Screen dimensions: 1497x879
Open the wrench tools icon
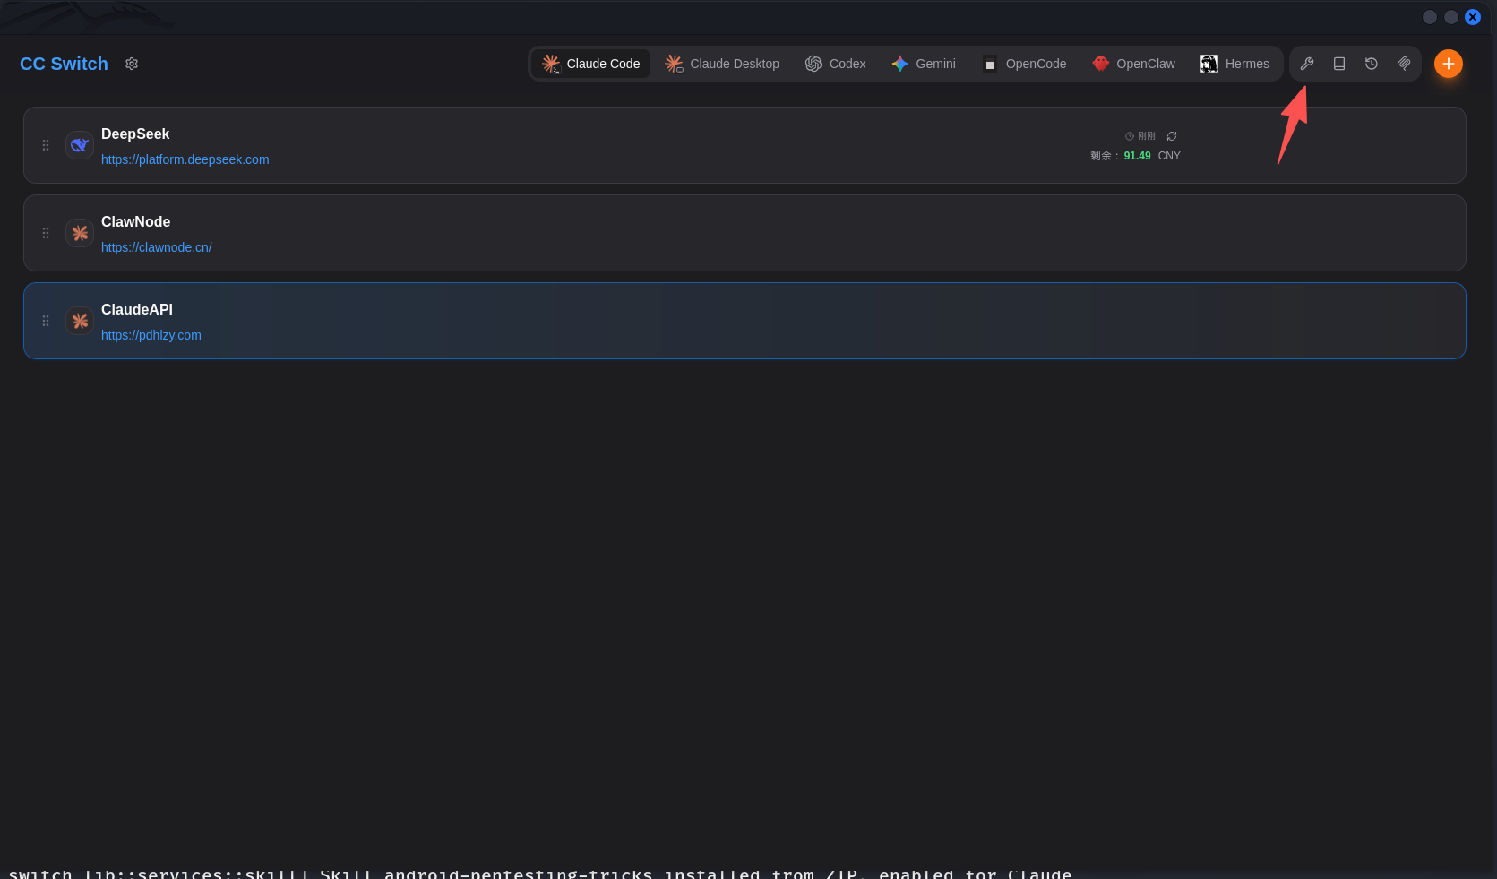pos(1307,64)
